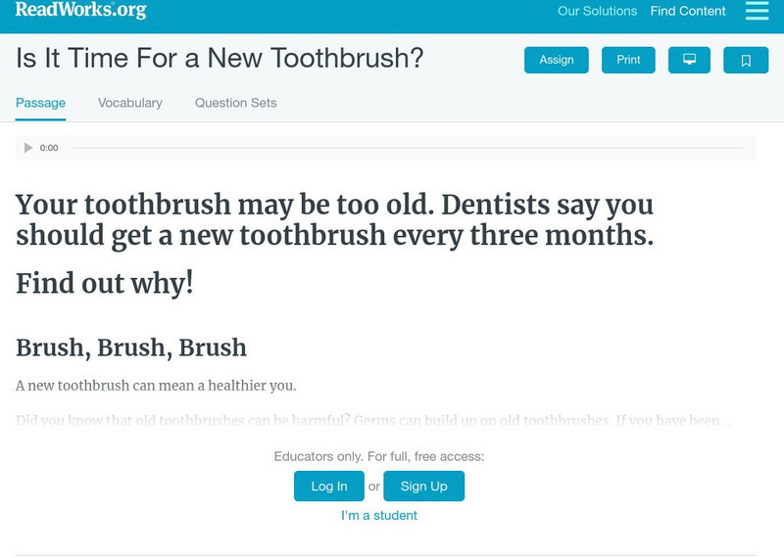Click the Sign Up button
784x558 pixels.
(x=423, y=486)
